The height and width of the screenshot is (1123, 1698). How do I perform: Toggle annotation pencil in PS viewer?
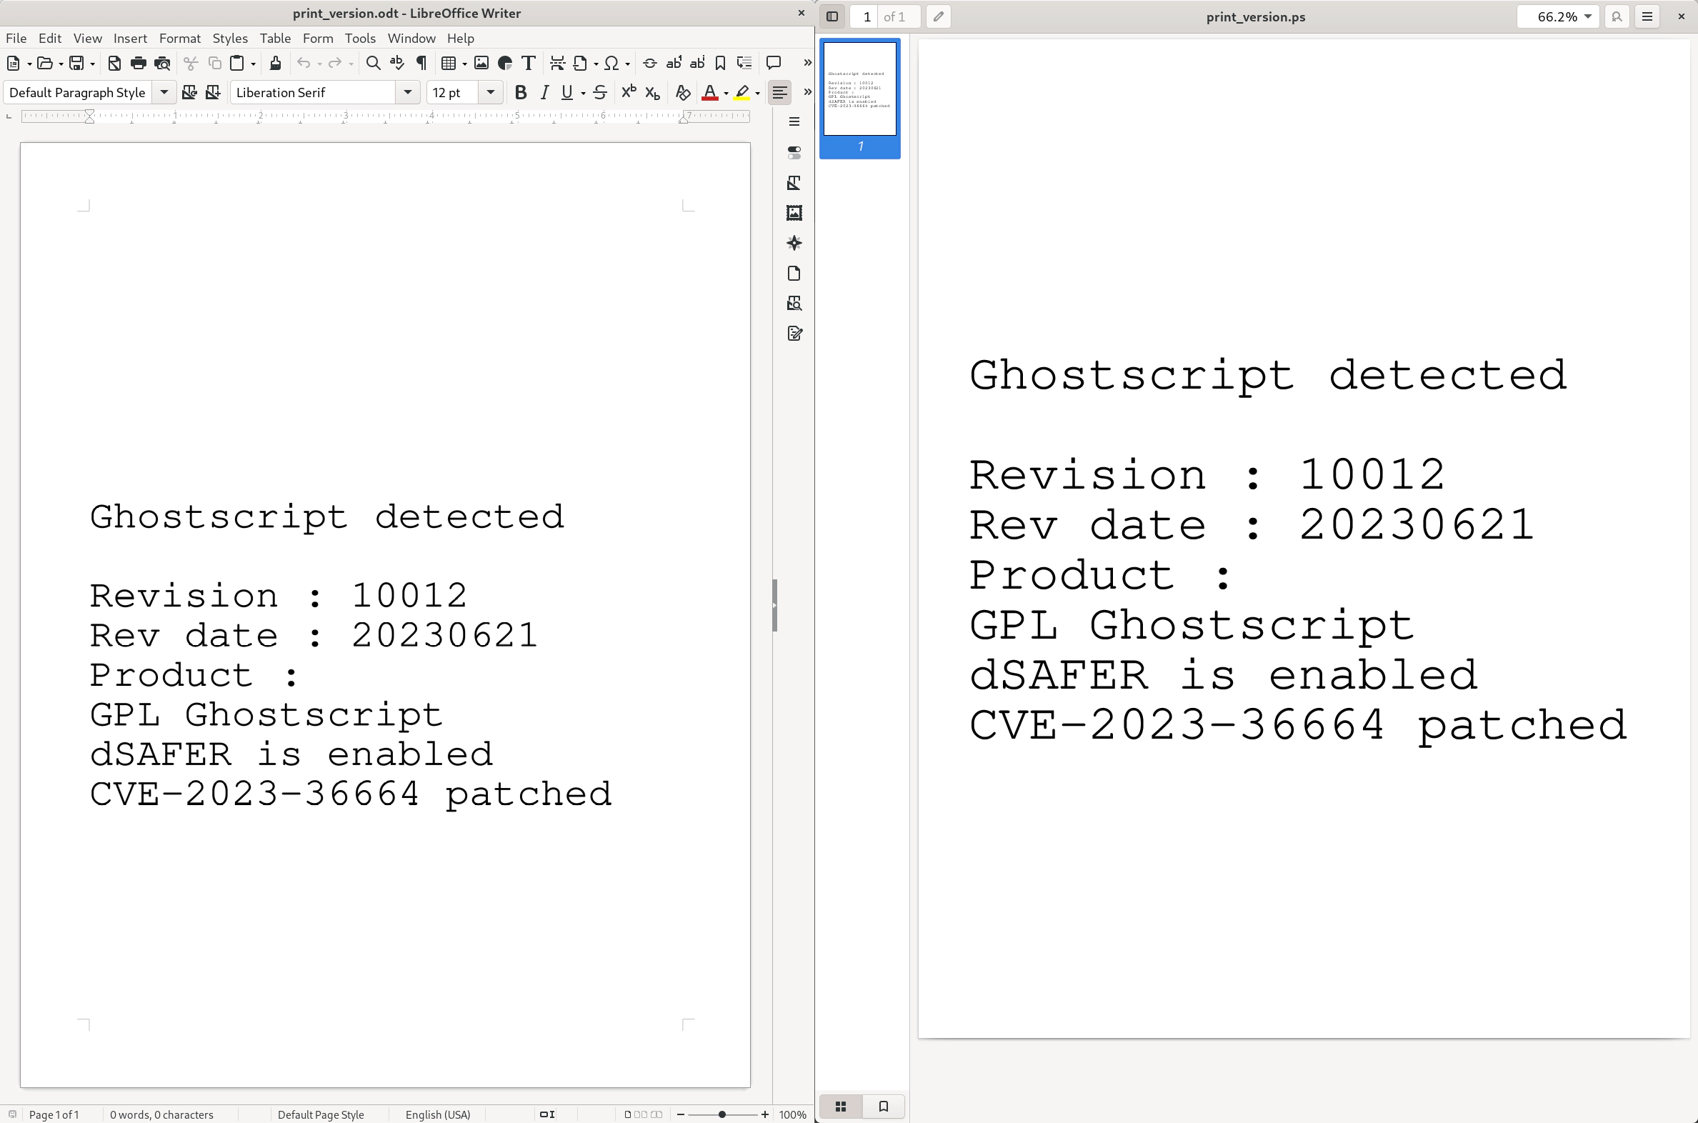coord(938,16)
